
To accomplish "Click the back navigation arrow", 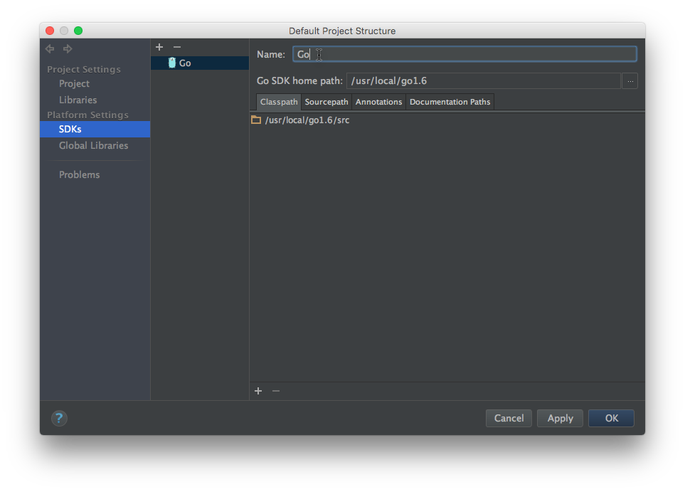I will 50,48.
